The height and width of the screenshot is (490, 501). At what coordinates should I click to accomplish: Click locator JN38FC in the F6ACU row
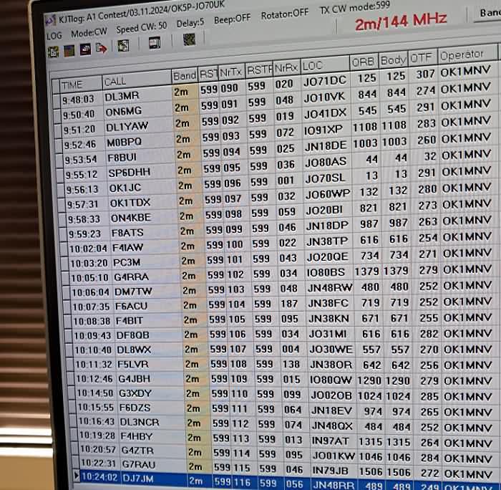pyautogui.click(x=328, y=303)
